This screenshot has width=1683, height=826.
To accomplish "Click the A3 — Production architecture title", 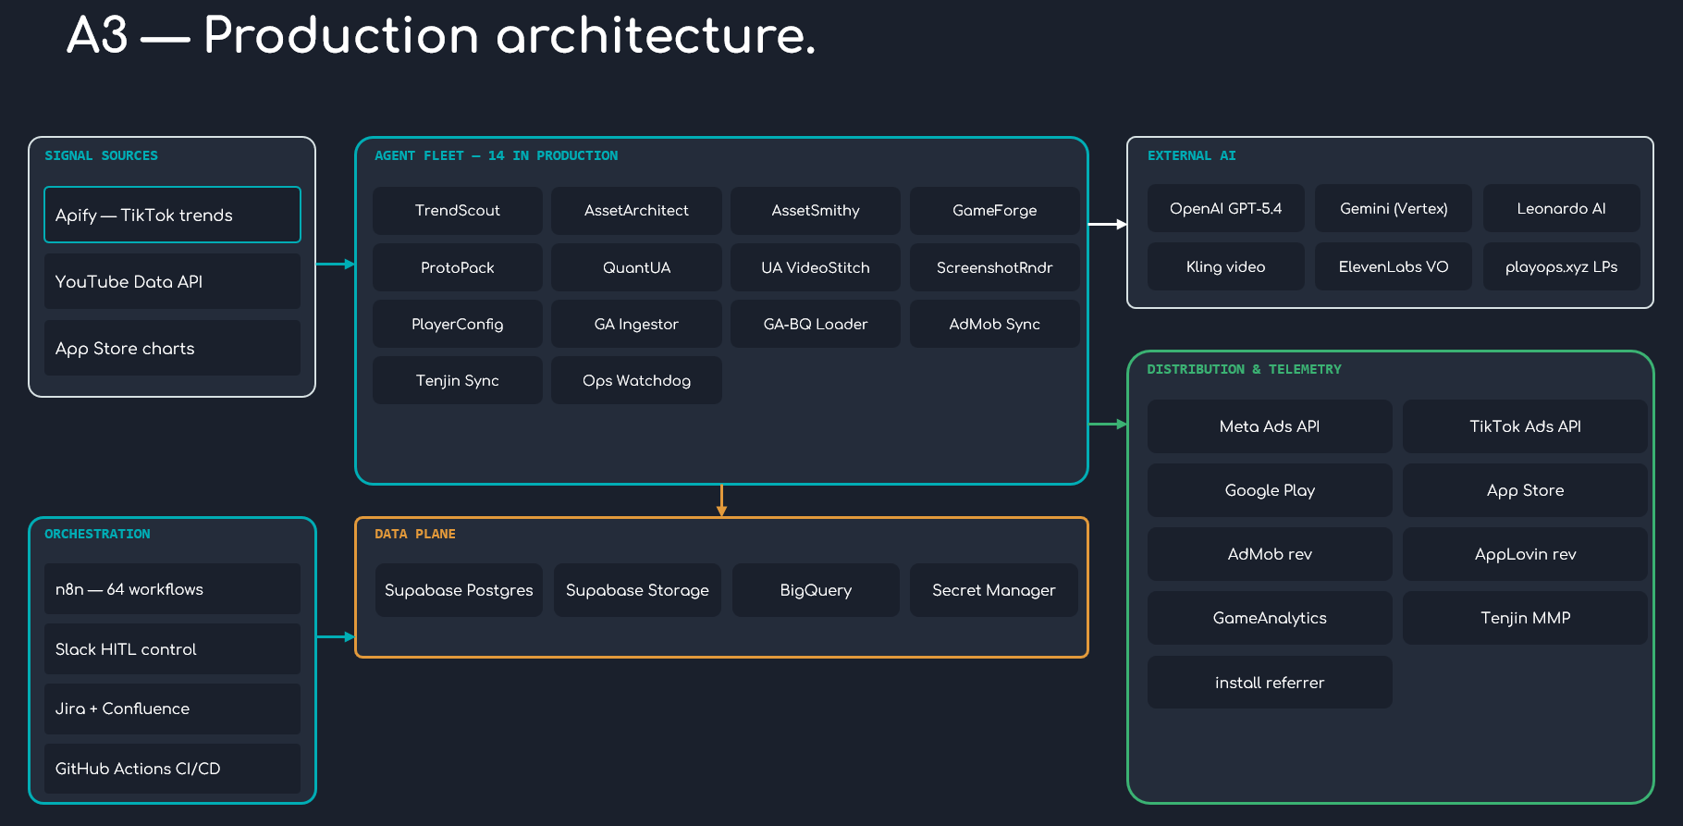I will click(441, 35).
